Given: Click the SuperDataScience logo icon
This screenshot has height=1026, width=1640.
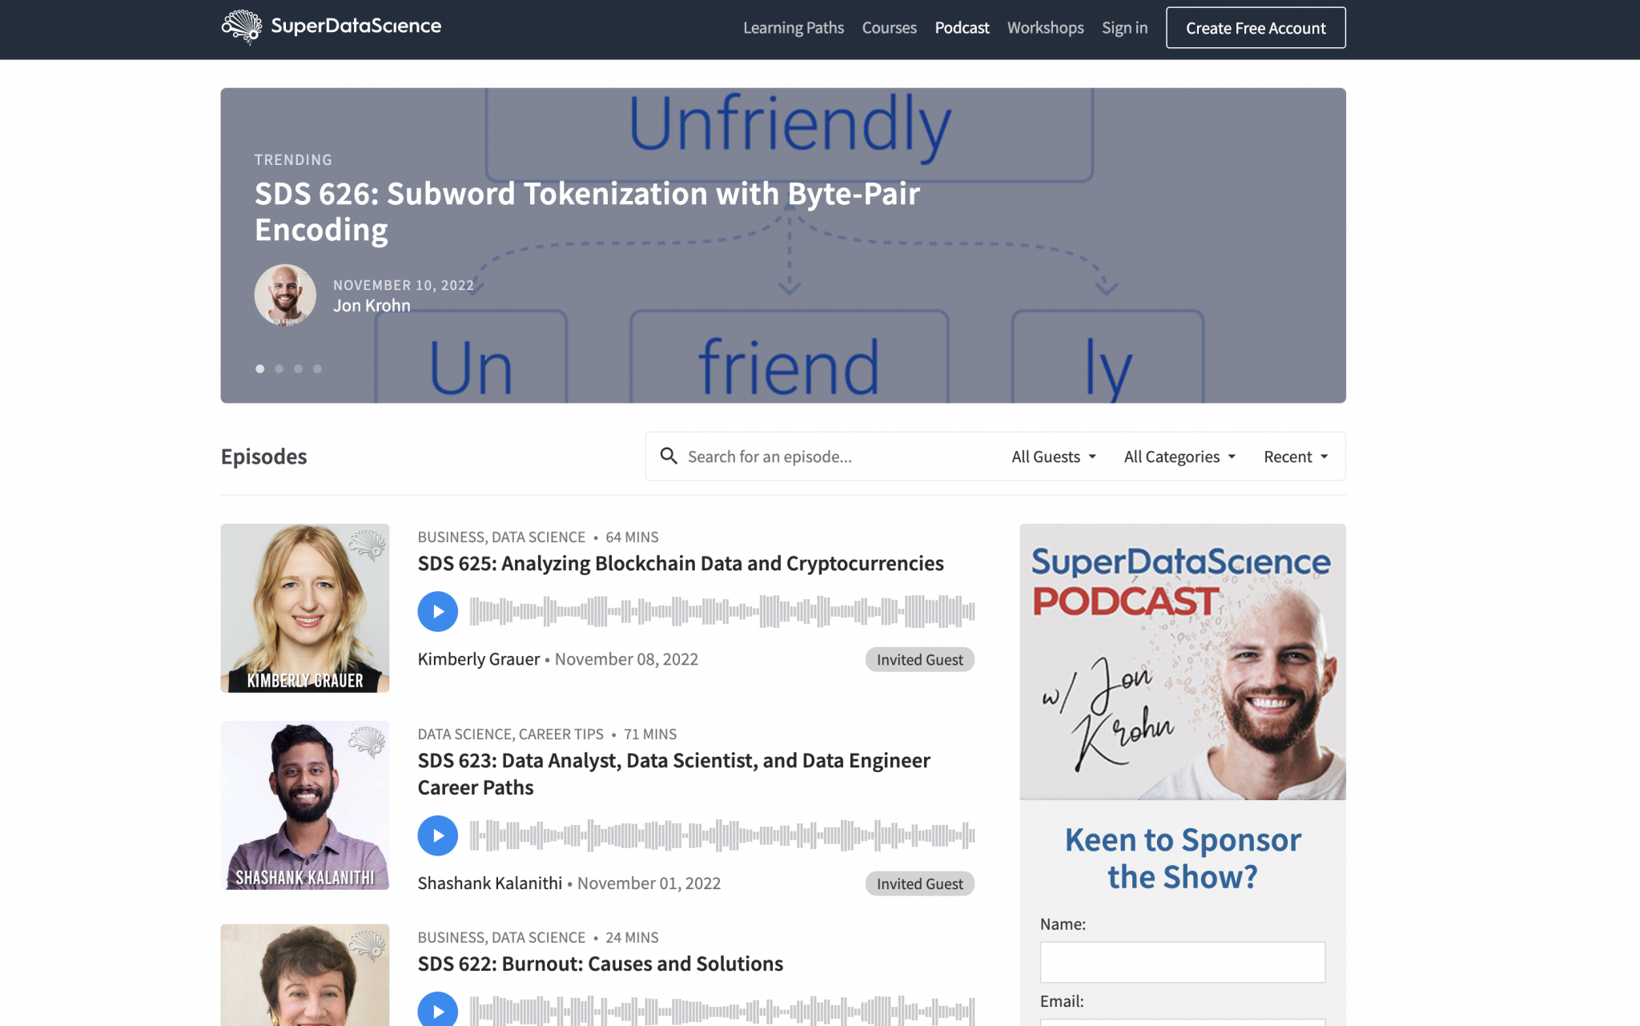Looking at the screenshot, I should click(242, 26).
